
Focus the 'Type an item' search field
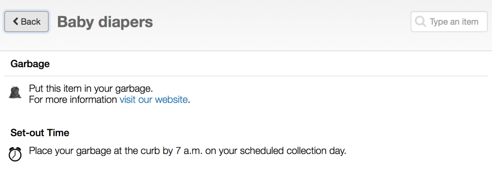click(x=449, y=21)
